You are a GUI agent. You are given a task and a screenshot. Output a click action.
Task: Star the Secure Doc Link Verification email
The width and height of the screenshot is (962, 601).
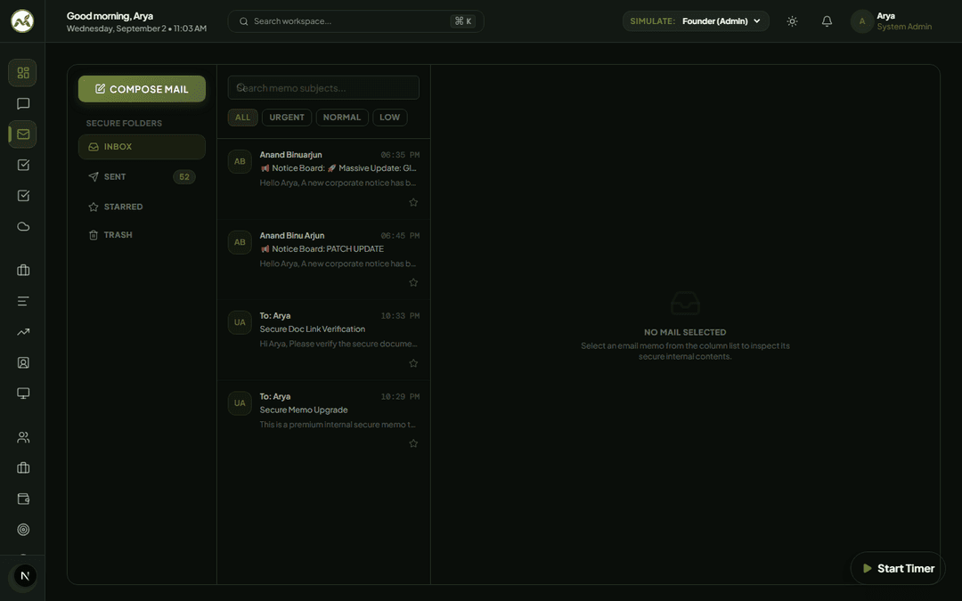point(413,363)
